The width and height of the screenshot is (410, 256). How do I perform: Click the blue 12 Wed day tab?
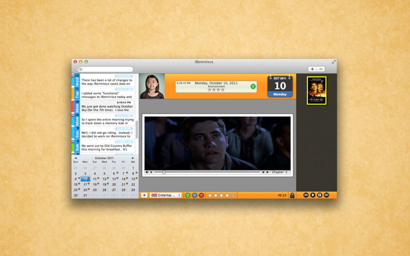coord(77,80)
